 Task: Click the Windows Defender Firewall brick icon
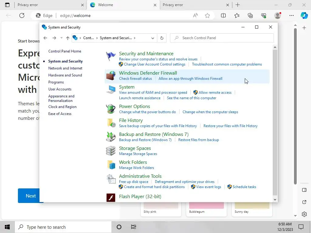tap(111, 76)
